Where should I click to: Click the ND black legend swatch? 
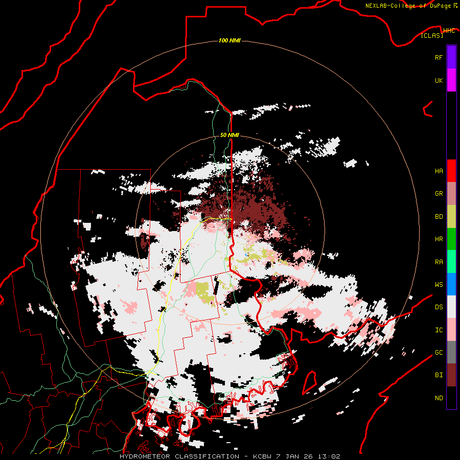click(x=451, y=398)
